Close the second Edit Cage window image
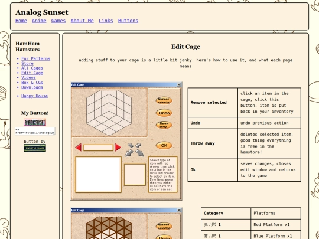The height and width of the screenshot is (239, 319). tap(179, 211)
